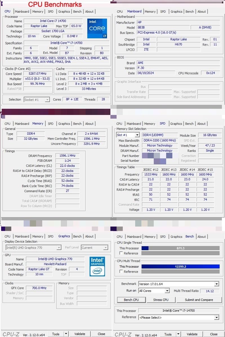Click the Board Manuf. Hewlett-Packard value
This screenshot has height=337, width=225.
point(55,264)
